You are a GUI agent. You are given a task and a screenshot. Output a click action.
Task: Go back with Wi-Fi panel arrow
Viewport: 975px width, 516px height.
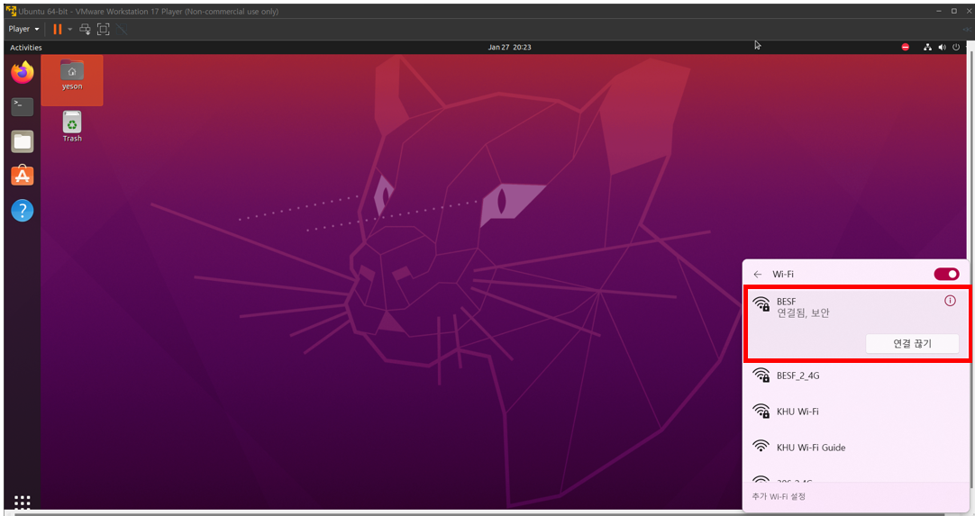coord(757,274)
